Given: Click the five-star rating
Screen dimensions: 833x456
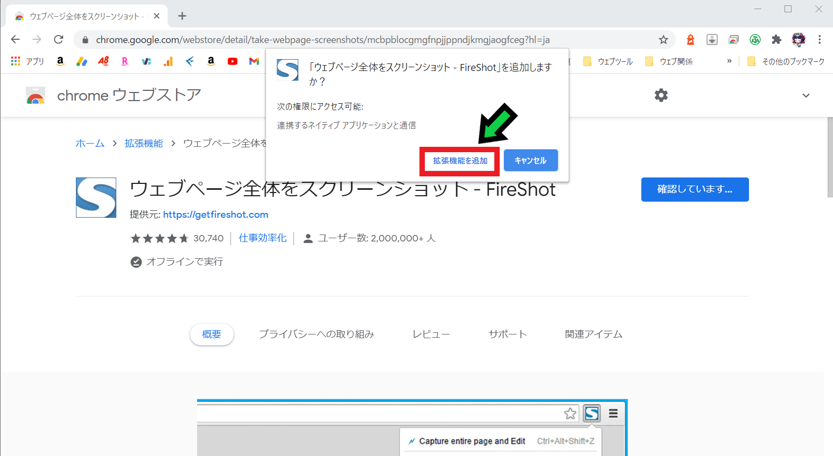Looking at the screenshot, I should [x=159, y=238].
